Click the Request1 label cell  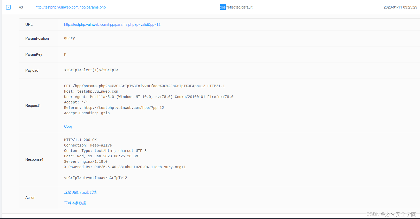(x=39, y=106)
